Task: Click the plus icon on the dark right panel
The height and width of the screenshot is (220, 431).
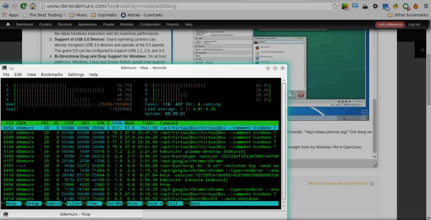Action: [x=423, y=50]
